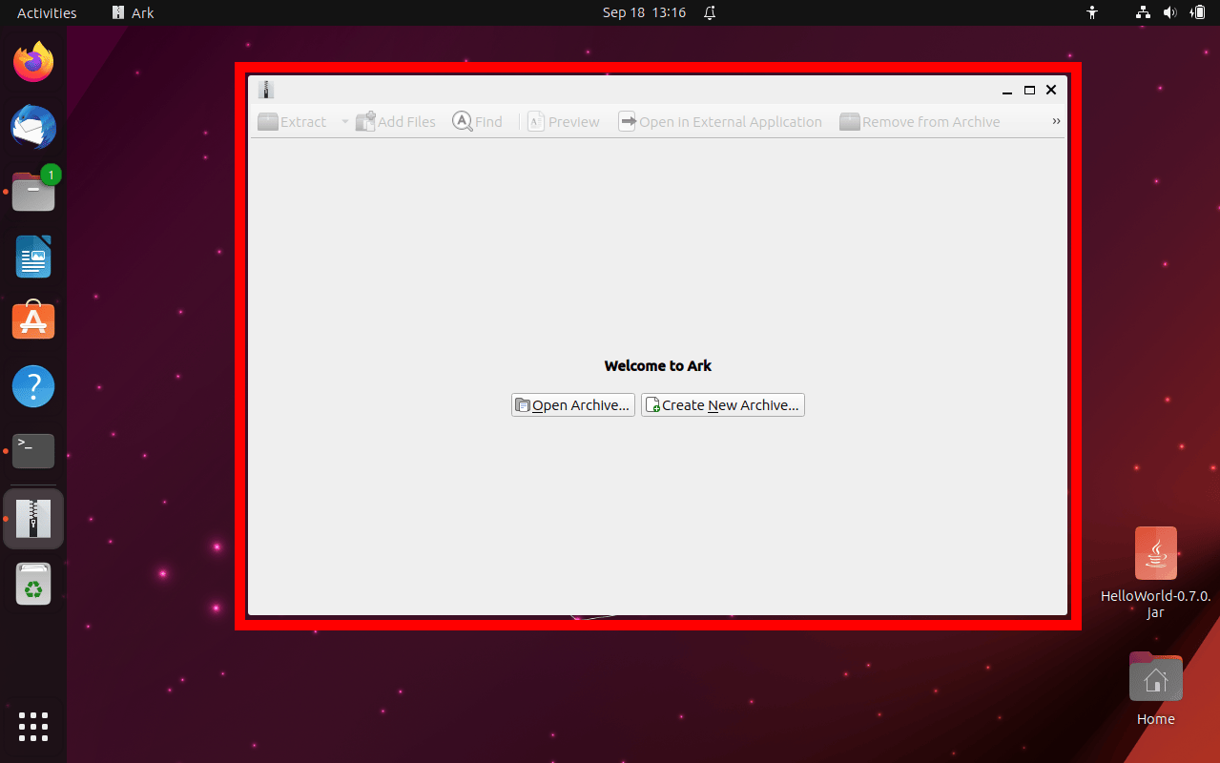1220x763 pixels.
Task: Click the Open Archive... button
Action: [573, 405]
